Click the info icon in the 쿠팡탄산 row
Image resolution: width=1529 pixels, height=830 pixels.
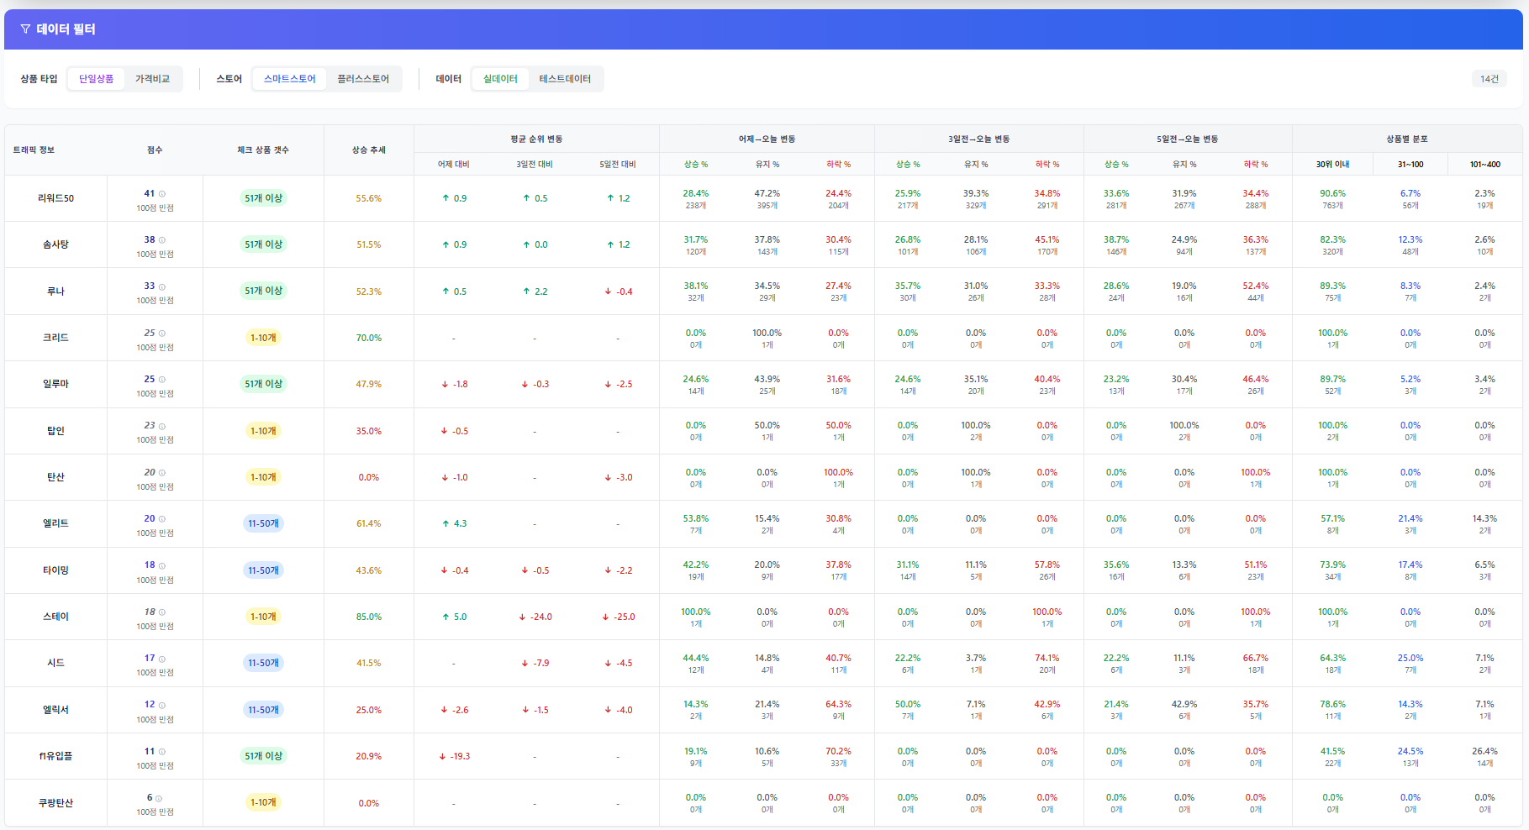coord(159,798)
